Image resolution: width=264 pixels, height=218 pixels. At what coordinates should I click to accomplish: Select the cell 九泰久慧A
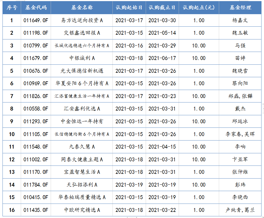click(82, 147)
